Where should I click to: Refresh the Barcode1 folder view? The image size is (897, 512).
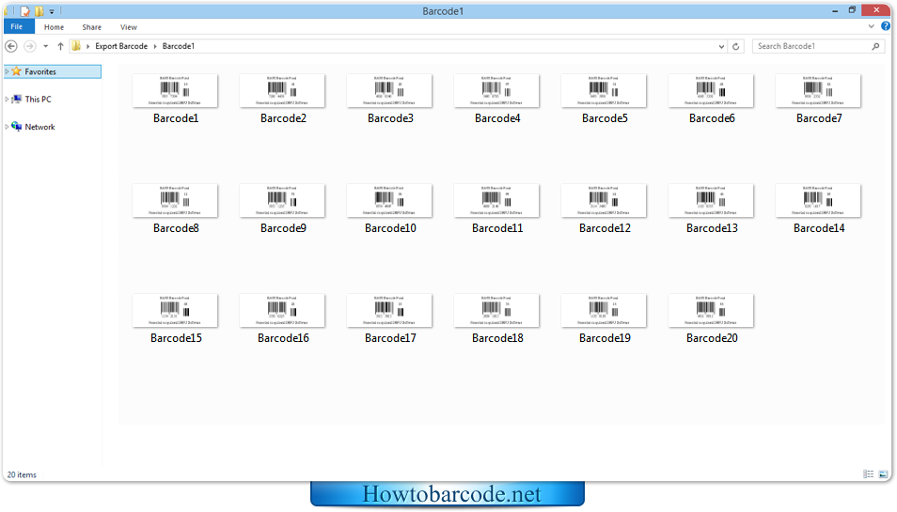tap(737, 46)
